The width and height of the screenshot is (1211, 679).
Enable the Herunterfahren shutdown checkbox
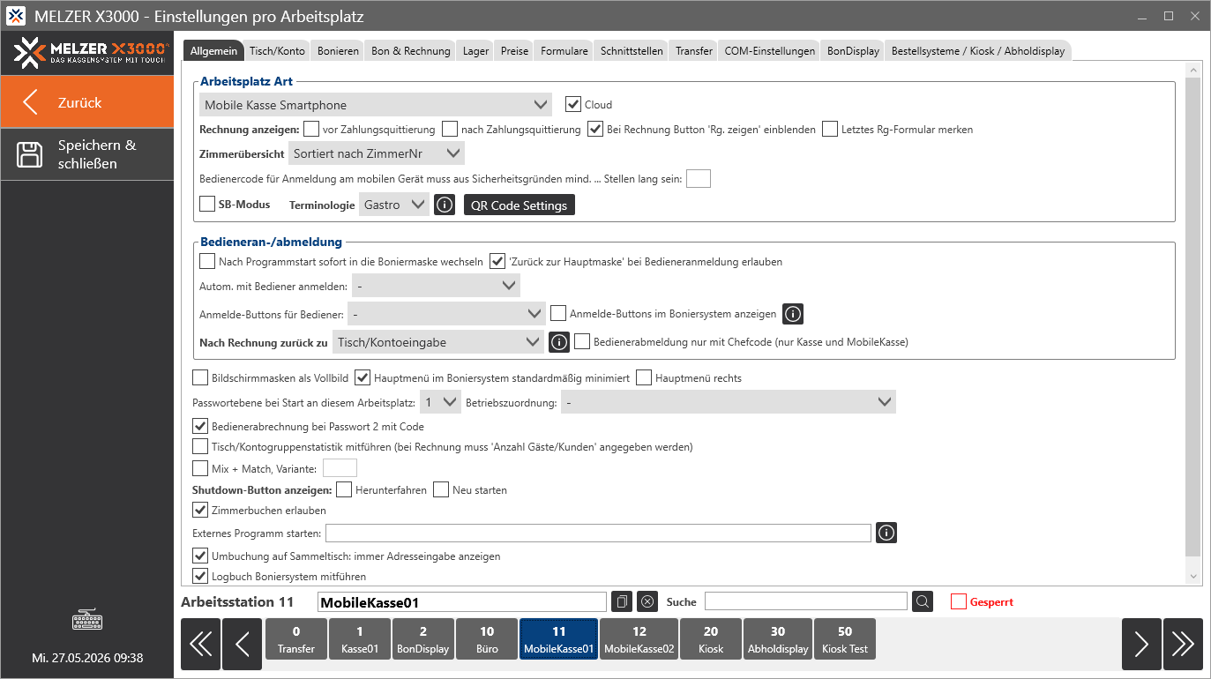point(344,489)
